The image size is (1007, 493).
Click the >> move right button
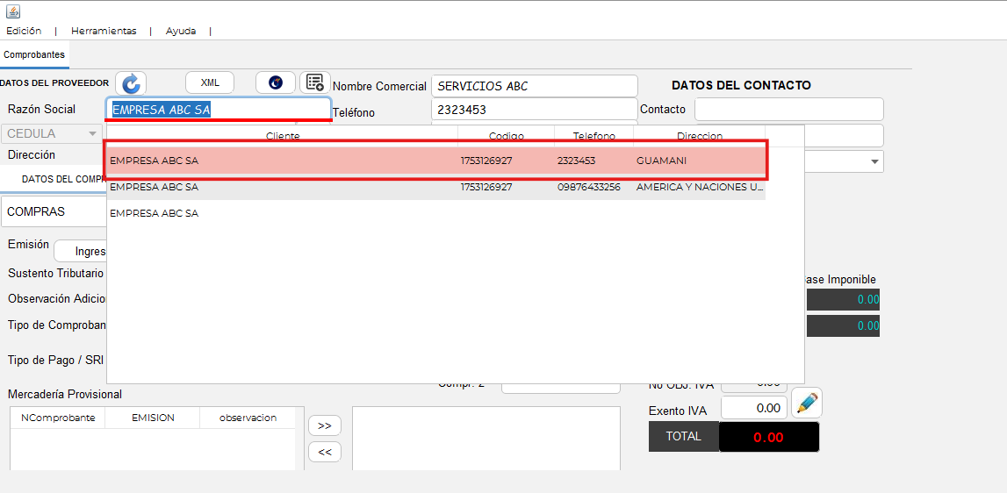point(324,425)
